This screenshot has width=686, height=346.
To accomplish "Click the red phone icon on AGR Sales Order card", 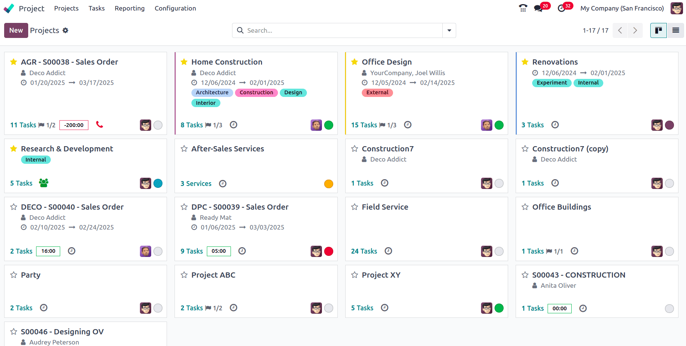I will click(x=99, y=125).
